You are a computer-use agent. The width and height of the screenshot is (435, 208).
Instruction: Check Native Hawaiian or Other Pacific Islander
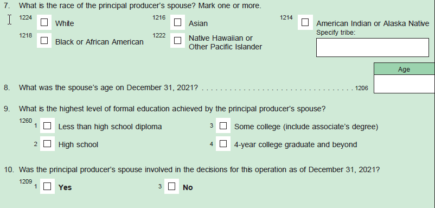click(x=177, y=41)
